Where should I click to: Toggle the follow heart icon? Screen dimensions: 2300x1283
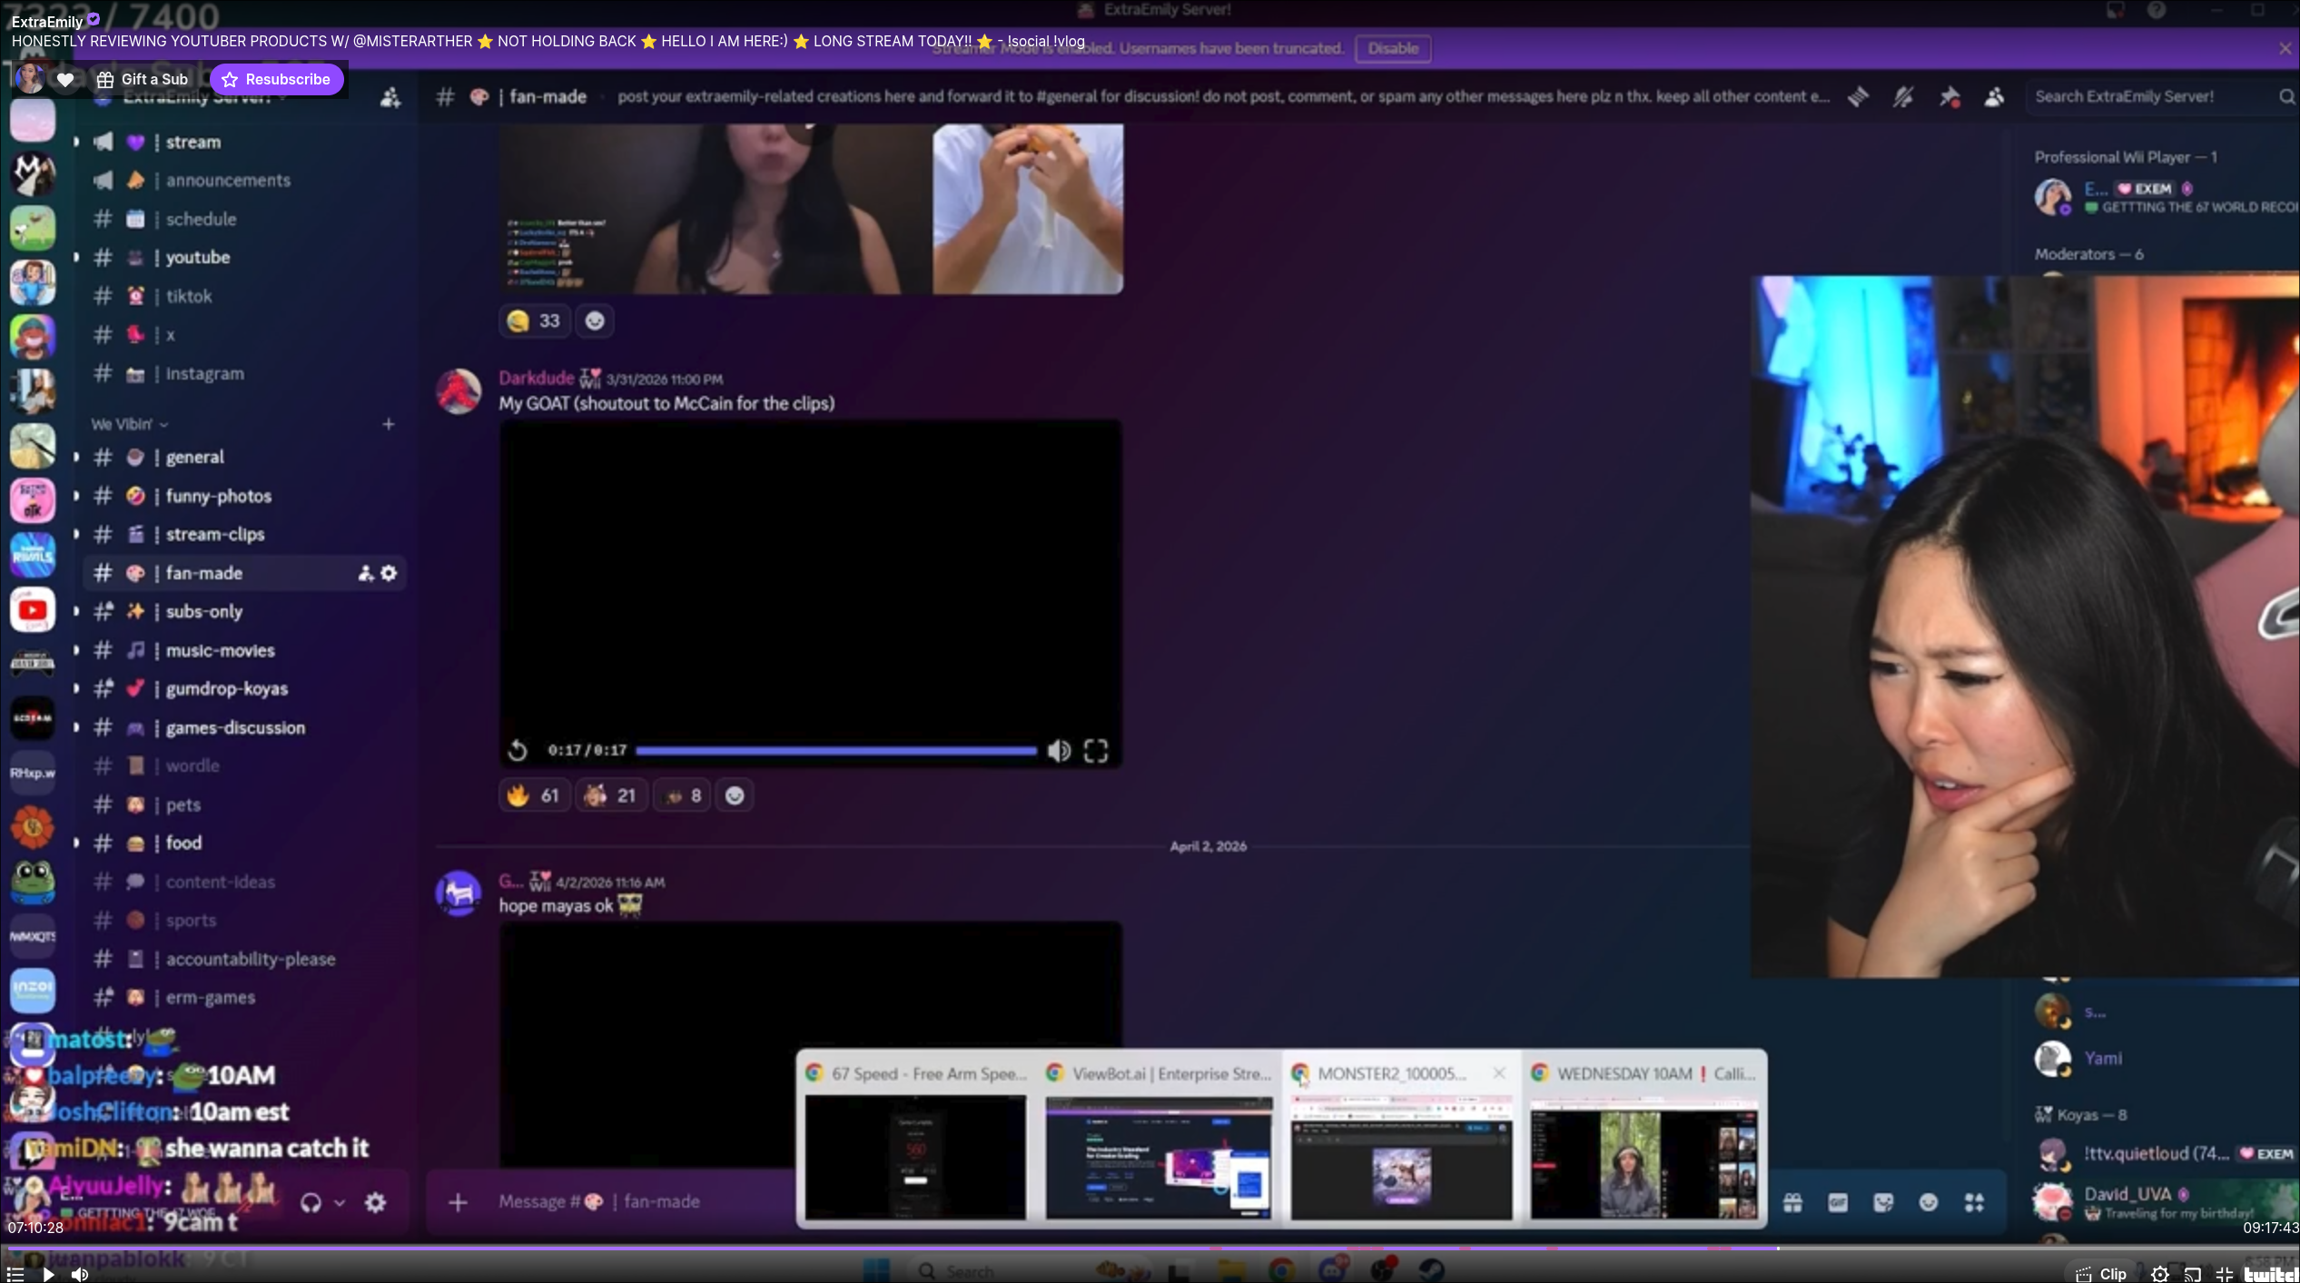(64, 79)
